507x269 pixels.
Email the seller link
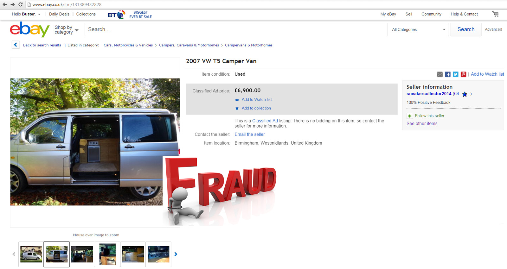coord(250,134)
